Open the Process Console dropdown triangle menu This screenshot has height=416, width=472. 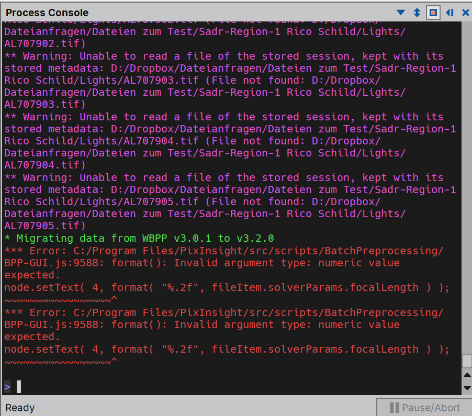pos(401,13)
